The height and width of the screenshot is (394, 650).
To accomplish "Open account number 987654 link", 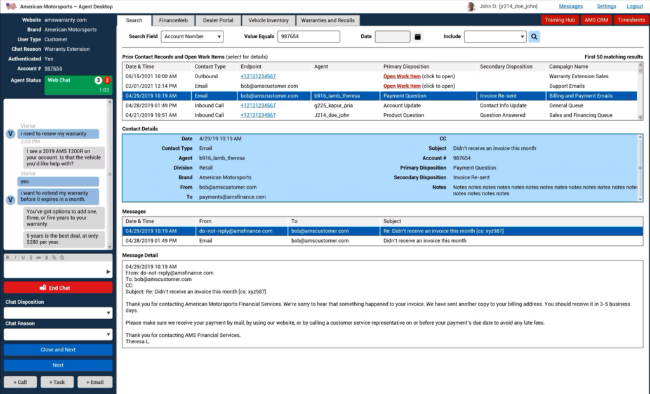I will [x=53, y=69].
